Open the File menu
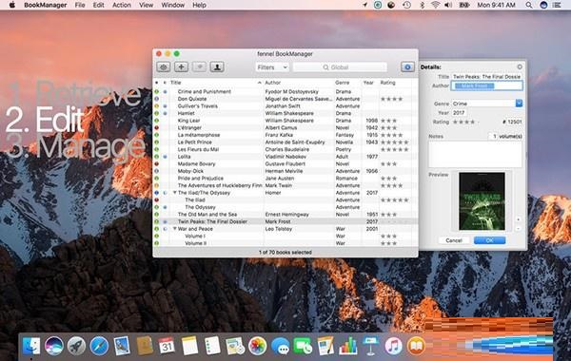This screenshot has height=361, width=571. click(80, 5)
